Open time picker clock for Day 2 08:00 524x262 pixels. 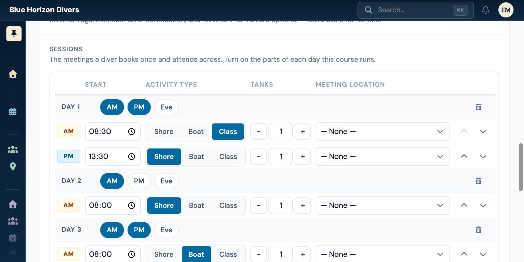click(132, 206)
